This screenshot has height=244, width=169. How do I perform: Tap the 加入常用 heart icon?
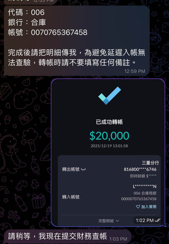(x=138, y=207)
